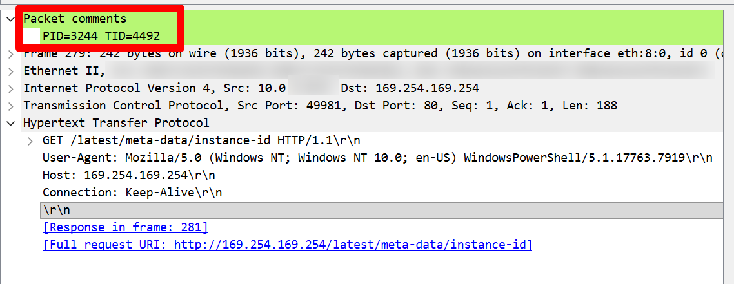Select the PID=3244 TID=4492 comment line
734x284 pixels.
tap(101, 36)
